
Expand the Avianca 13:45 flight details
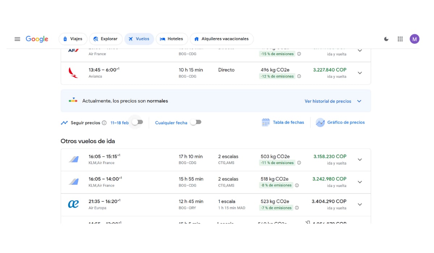(x=360, y=73)
